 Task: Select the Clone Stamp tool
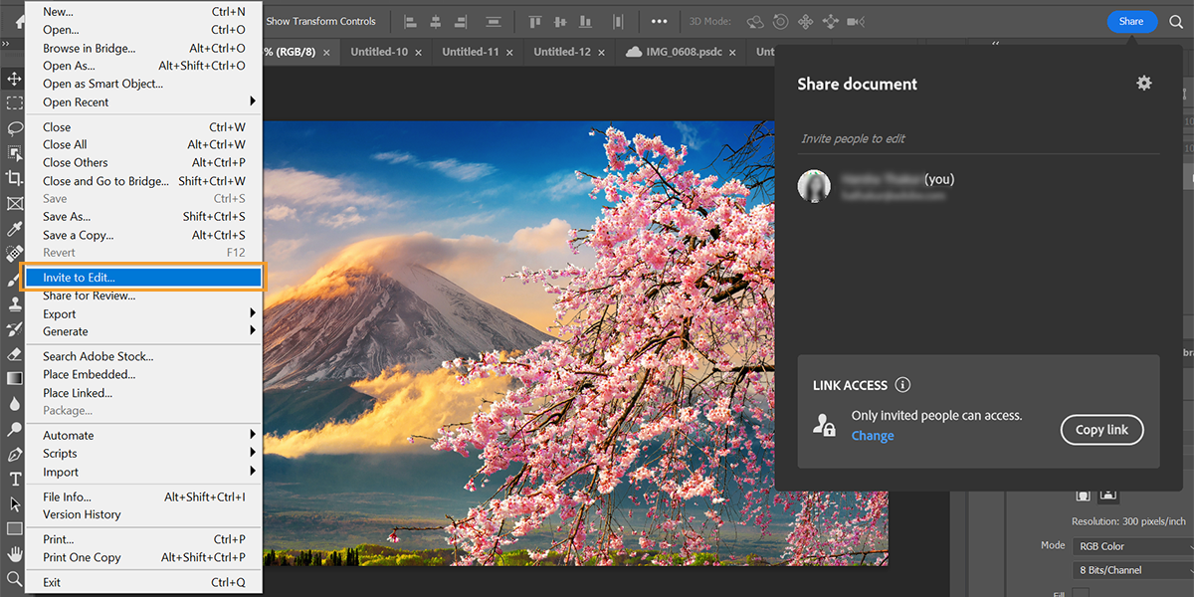click(x=14, y=303)
